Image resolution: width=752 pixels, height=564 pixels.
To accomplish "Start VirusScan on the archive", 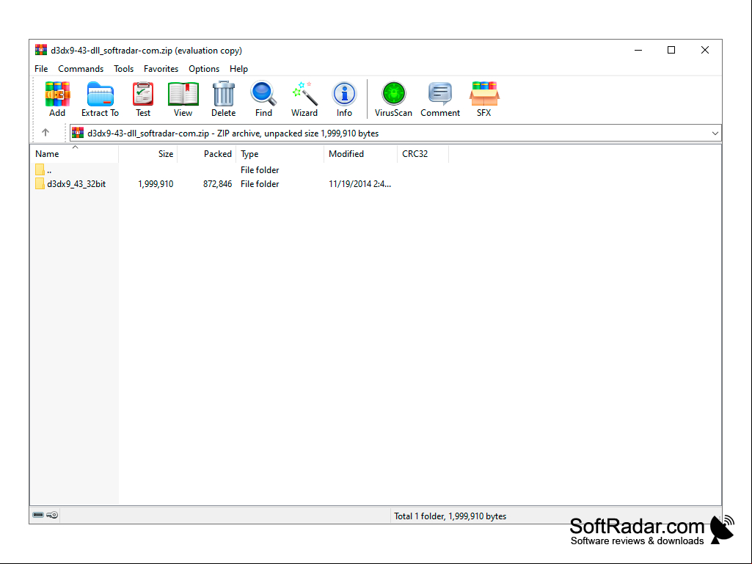I will [x=393, y=99].
